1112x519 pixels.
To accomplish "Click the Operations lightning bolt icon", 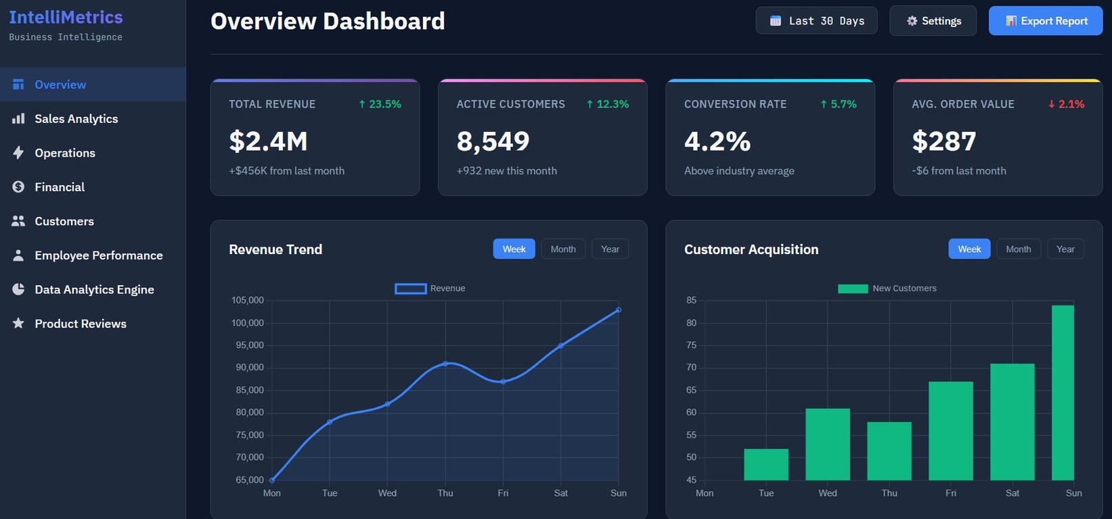I will click(18, 153).
